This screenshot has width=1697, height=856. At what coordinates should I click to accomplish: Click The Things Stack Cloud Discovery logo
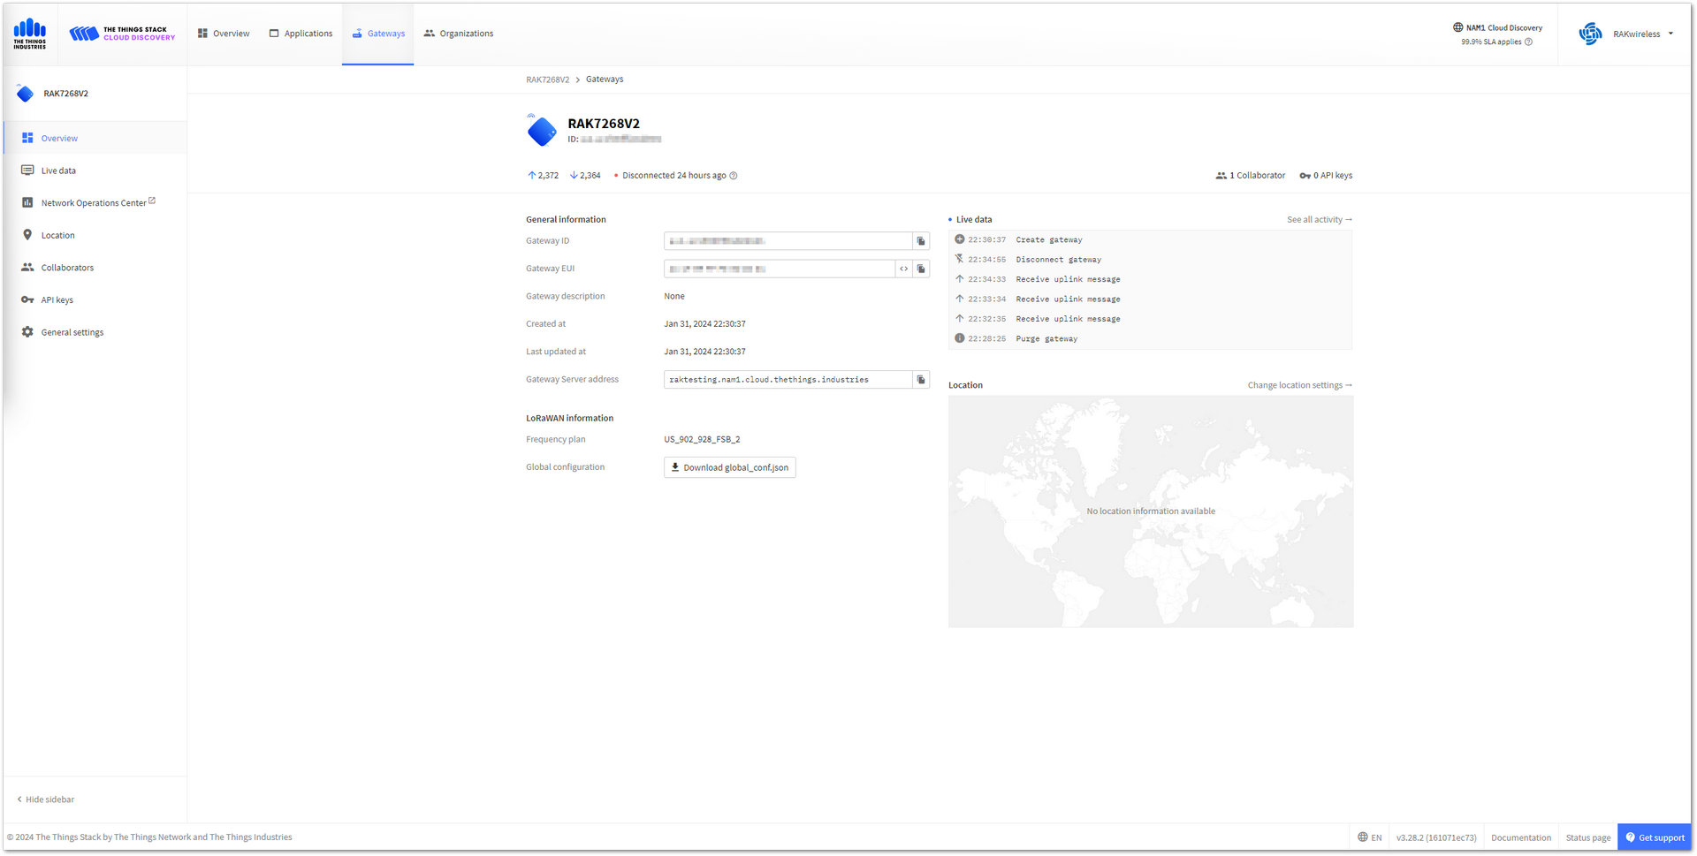tap(122, 34)
